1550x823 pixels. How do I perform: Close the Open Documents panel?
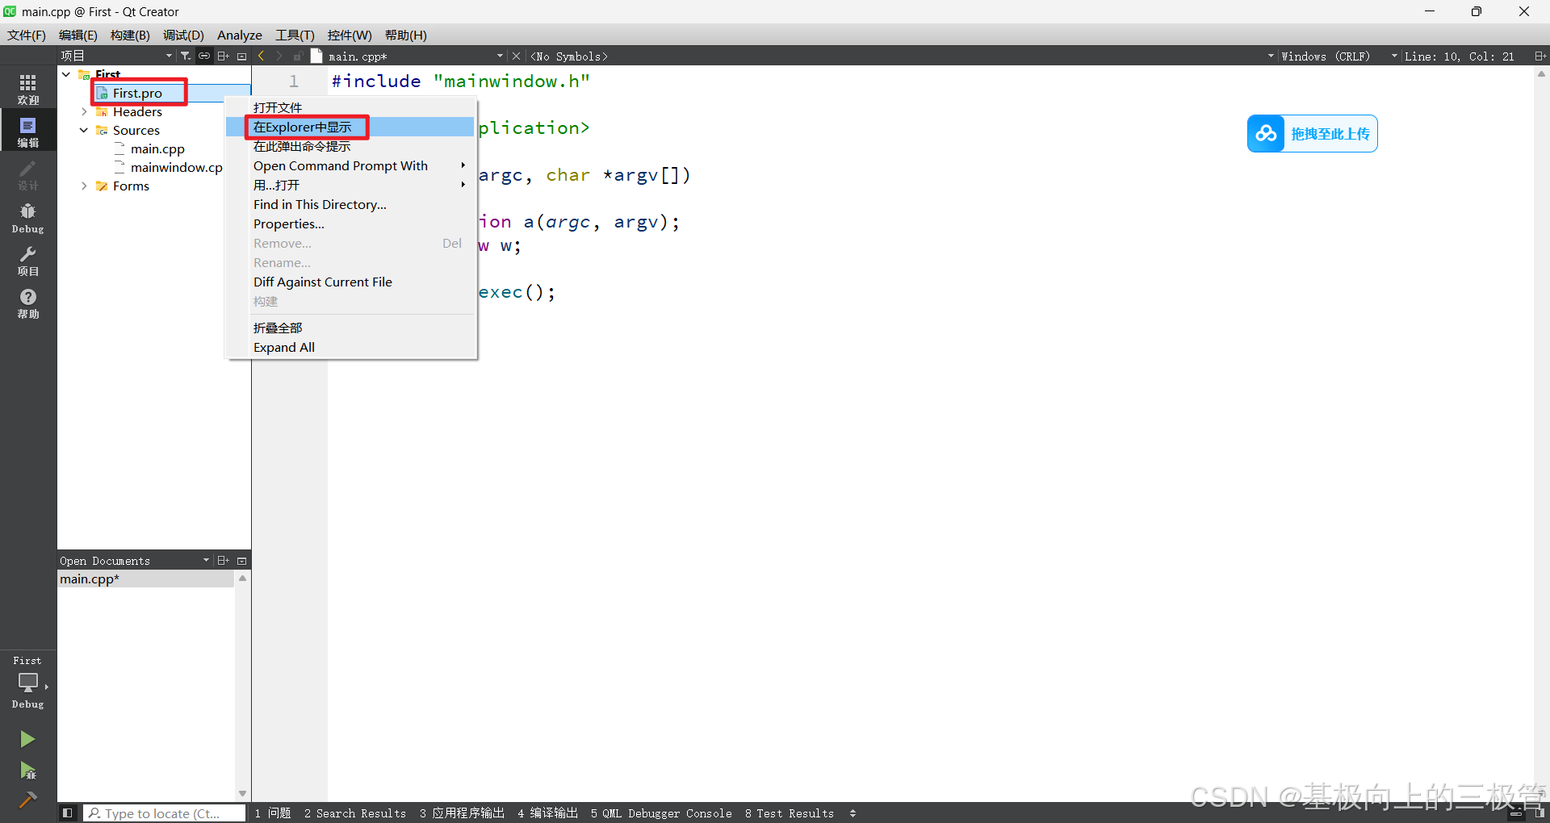click(x=241, y=560)
